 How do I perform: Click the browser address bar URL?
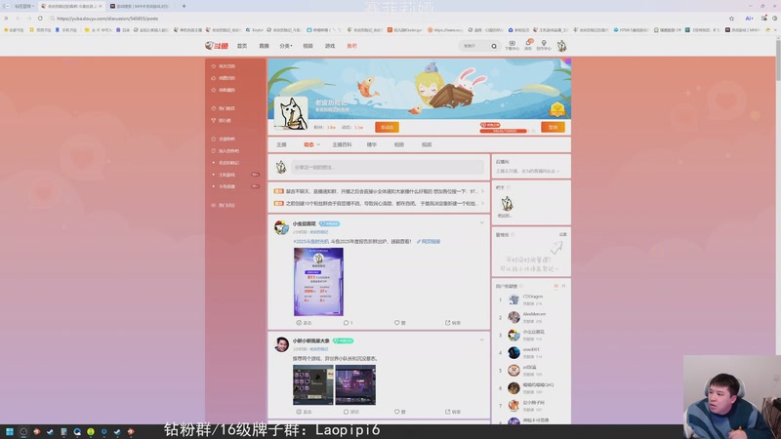click(107, 19)
